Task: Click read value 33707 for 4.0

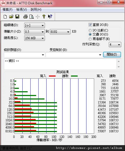Action: tap(114, 92)
